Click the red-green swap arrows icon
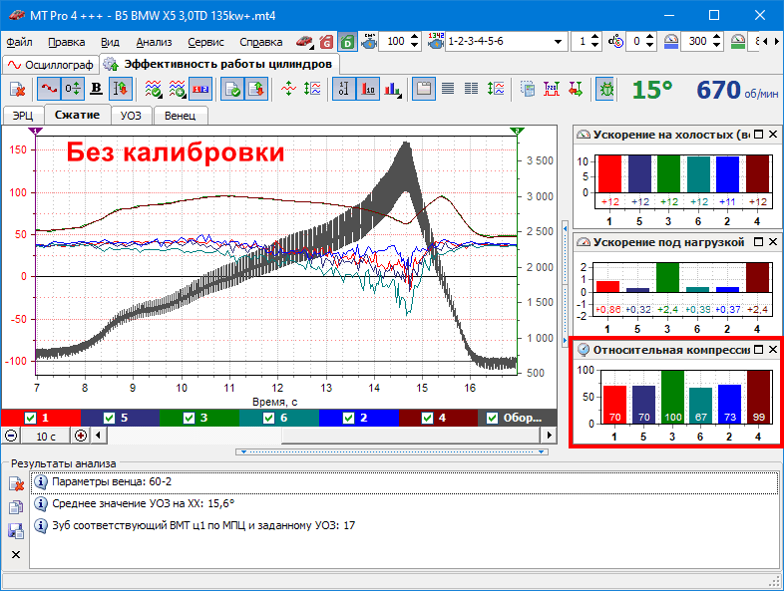 [x=575, y=90]
